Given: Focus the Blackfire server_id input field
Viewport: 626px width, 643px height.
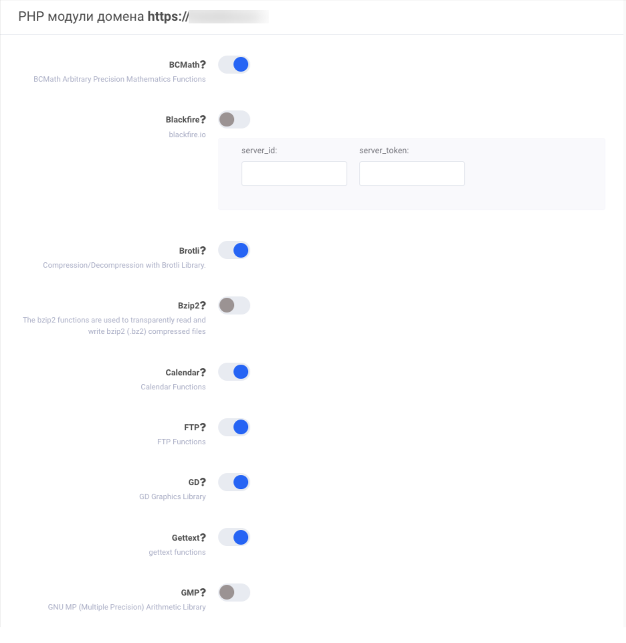Looking at the screenshot, I should click(294, 173).
